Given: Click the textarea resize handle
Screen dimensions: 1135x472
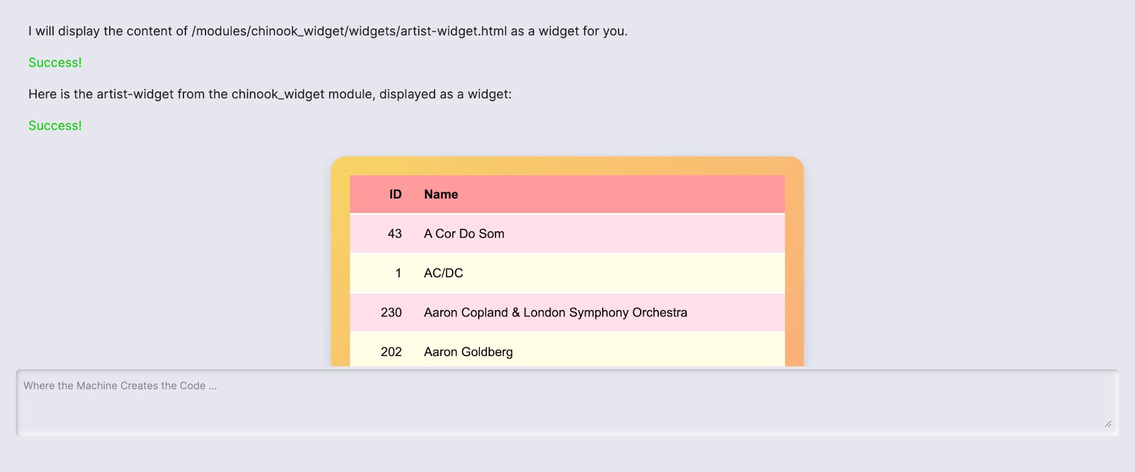Looking at the screenshot, I should (x=1108, y=424).
